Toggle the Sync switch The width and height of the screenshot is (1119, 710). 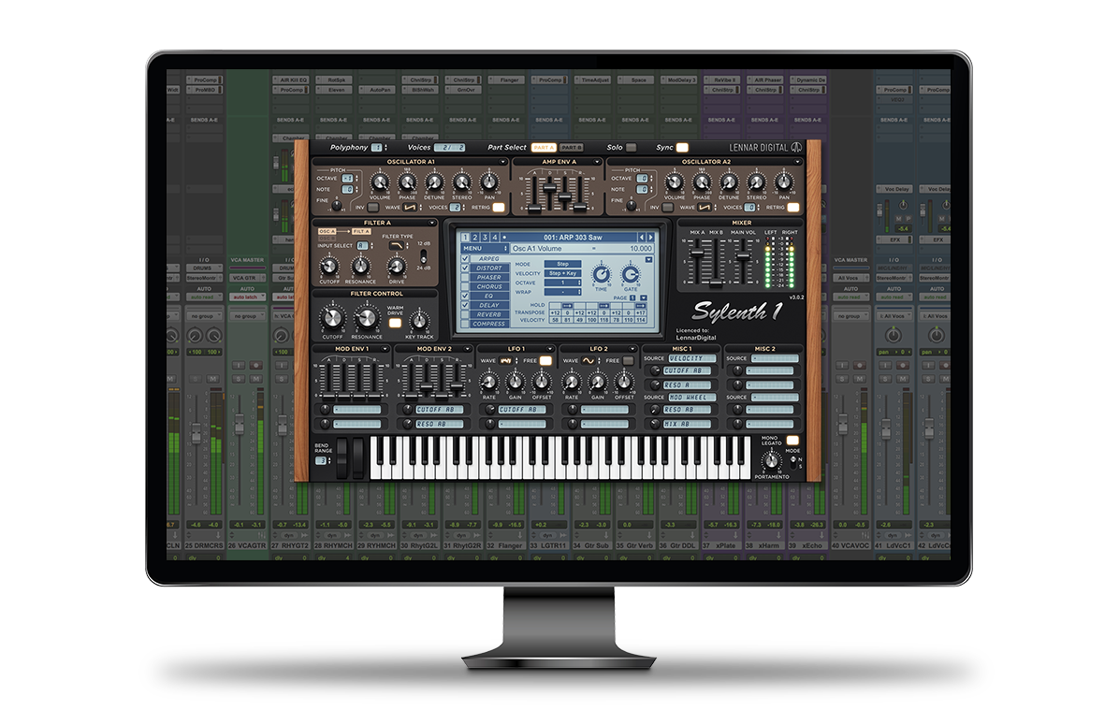682,148
